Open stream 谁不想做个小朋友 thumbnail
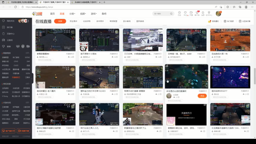This screenshot has width=256, height=144. pos(99,40)
